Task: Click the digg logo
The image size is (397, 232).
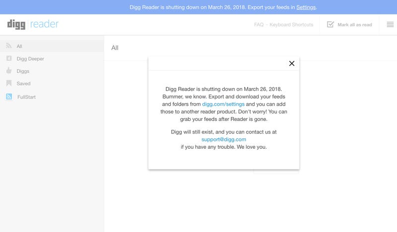Action: click(16, 25)
